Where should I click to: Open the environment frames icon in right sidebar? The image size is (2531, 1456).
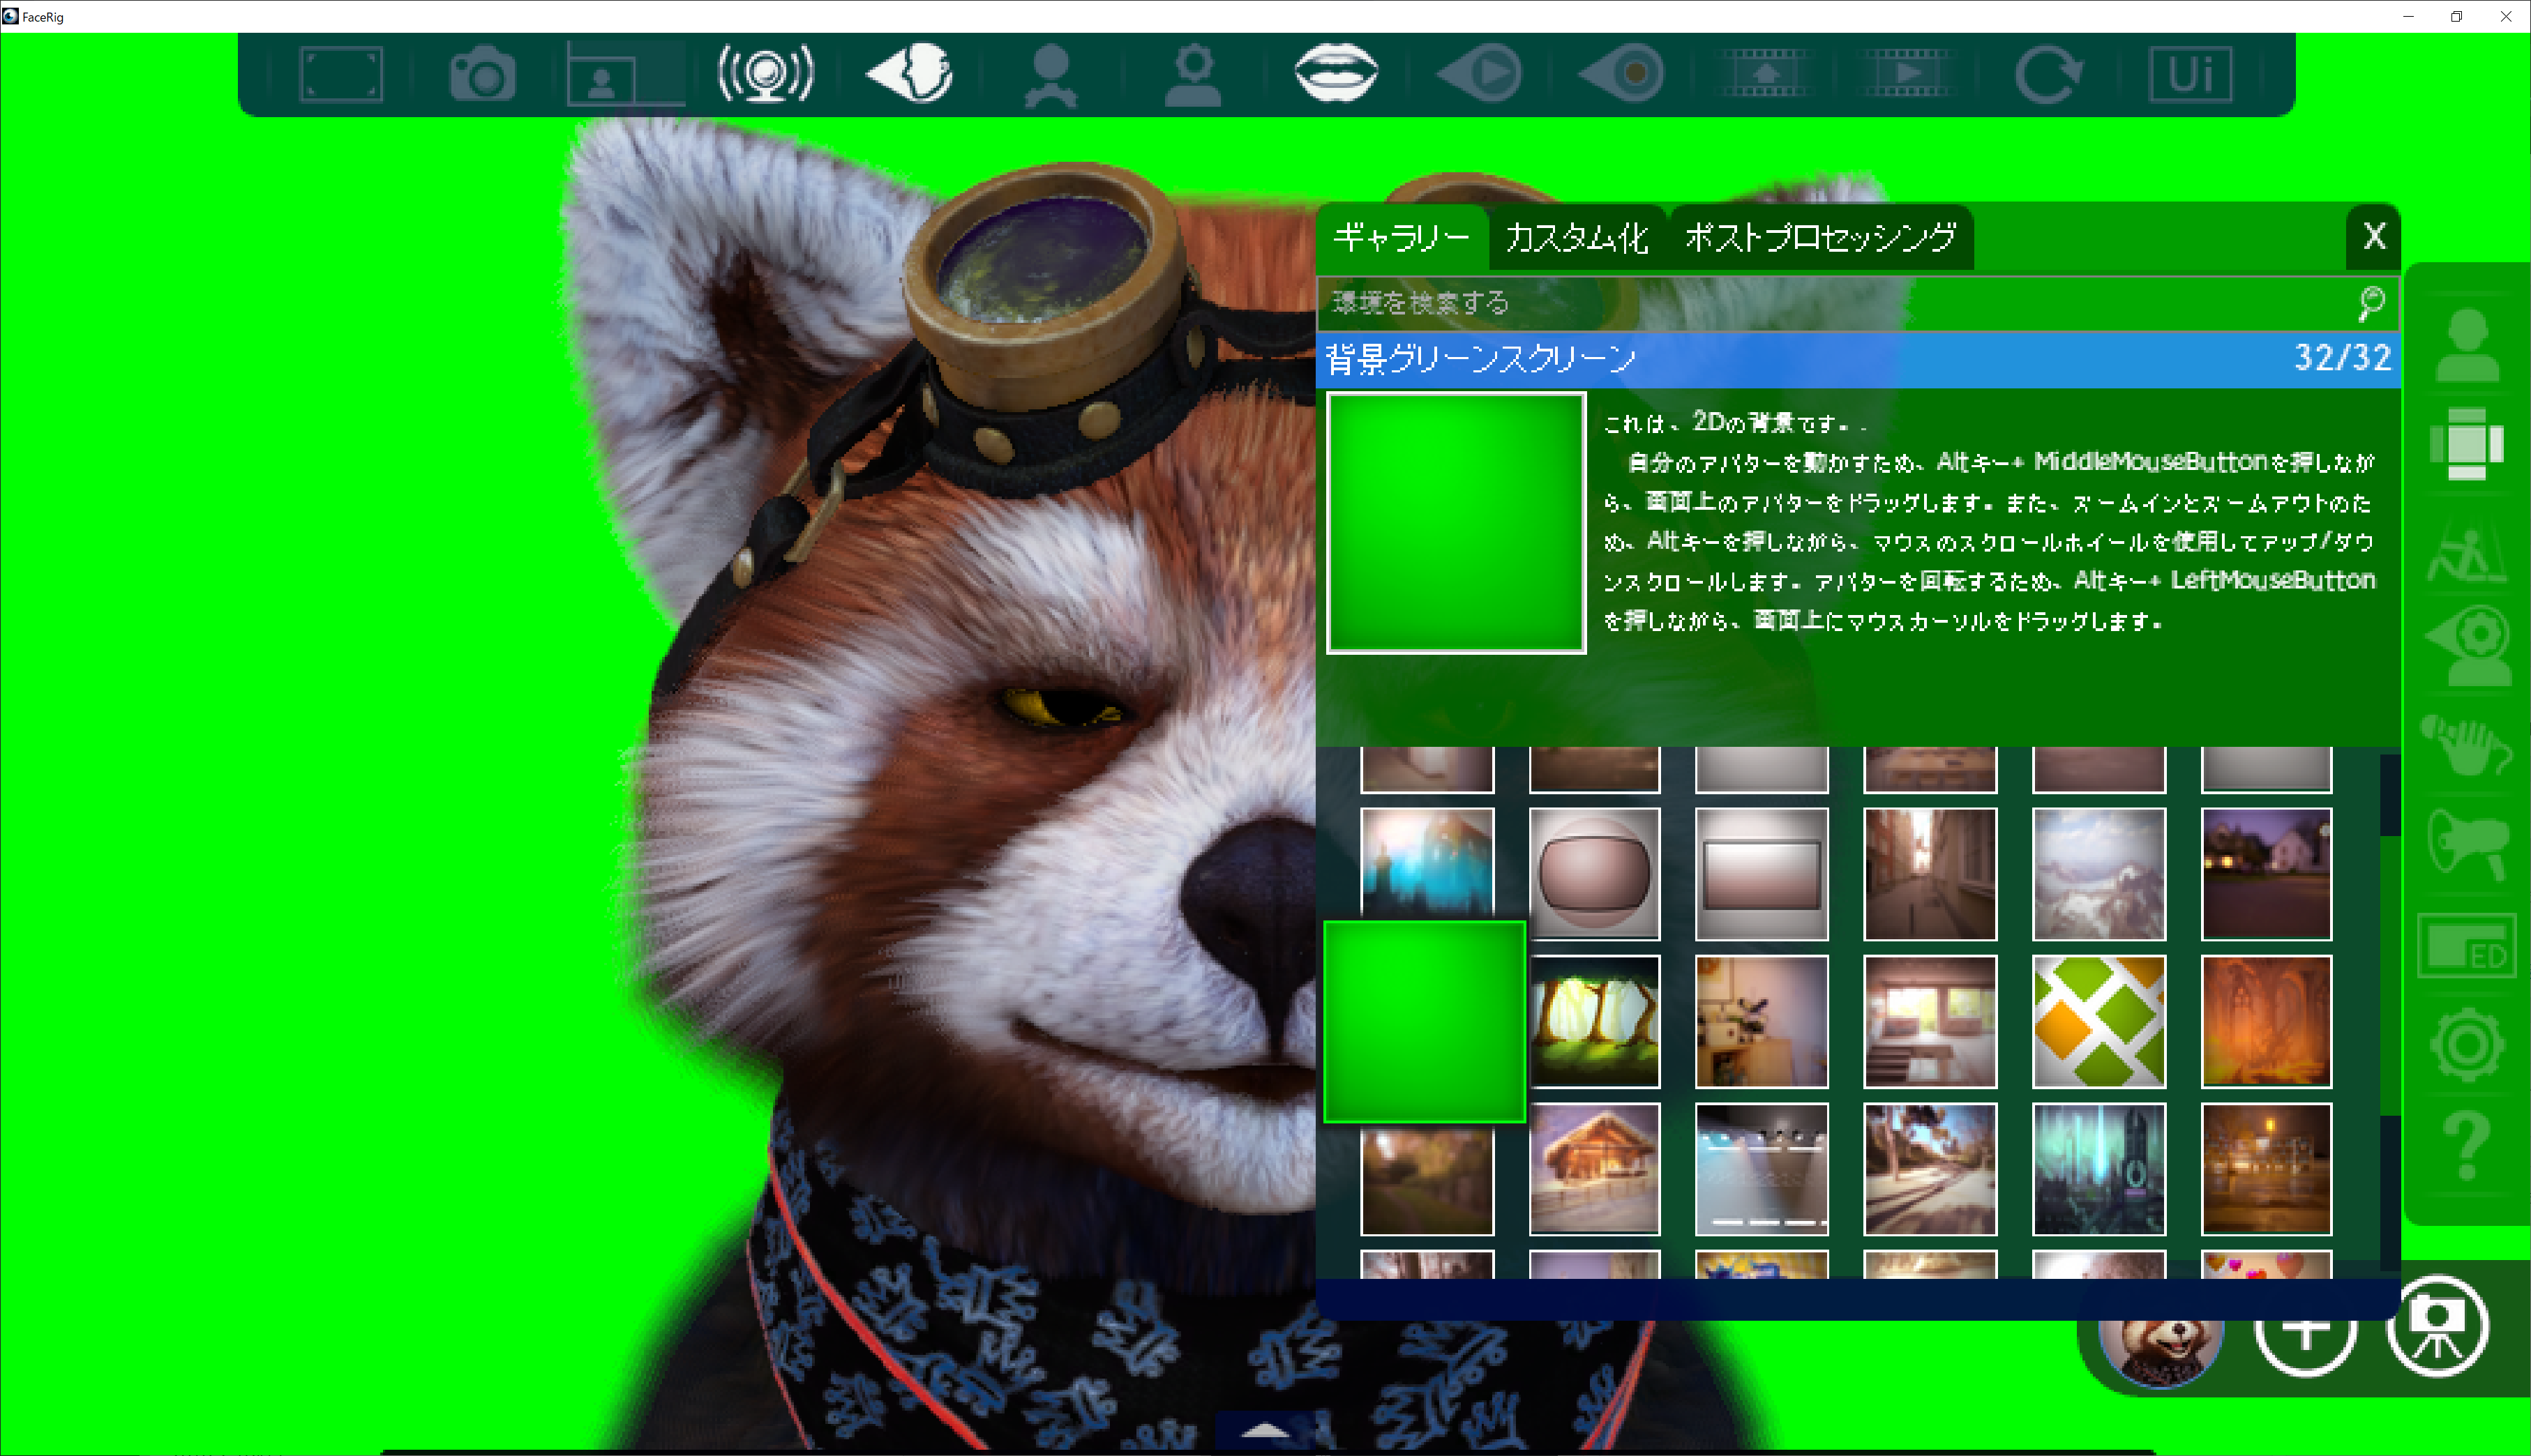coord(2467,444)
